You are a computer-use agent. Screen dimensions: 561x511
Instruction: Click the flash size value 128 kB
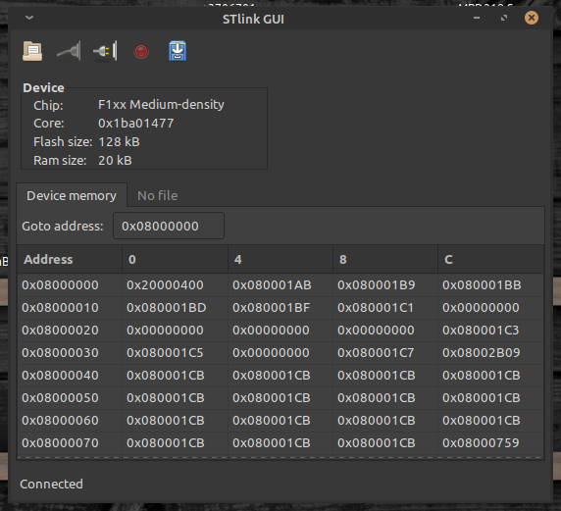(119, 141)
